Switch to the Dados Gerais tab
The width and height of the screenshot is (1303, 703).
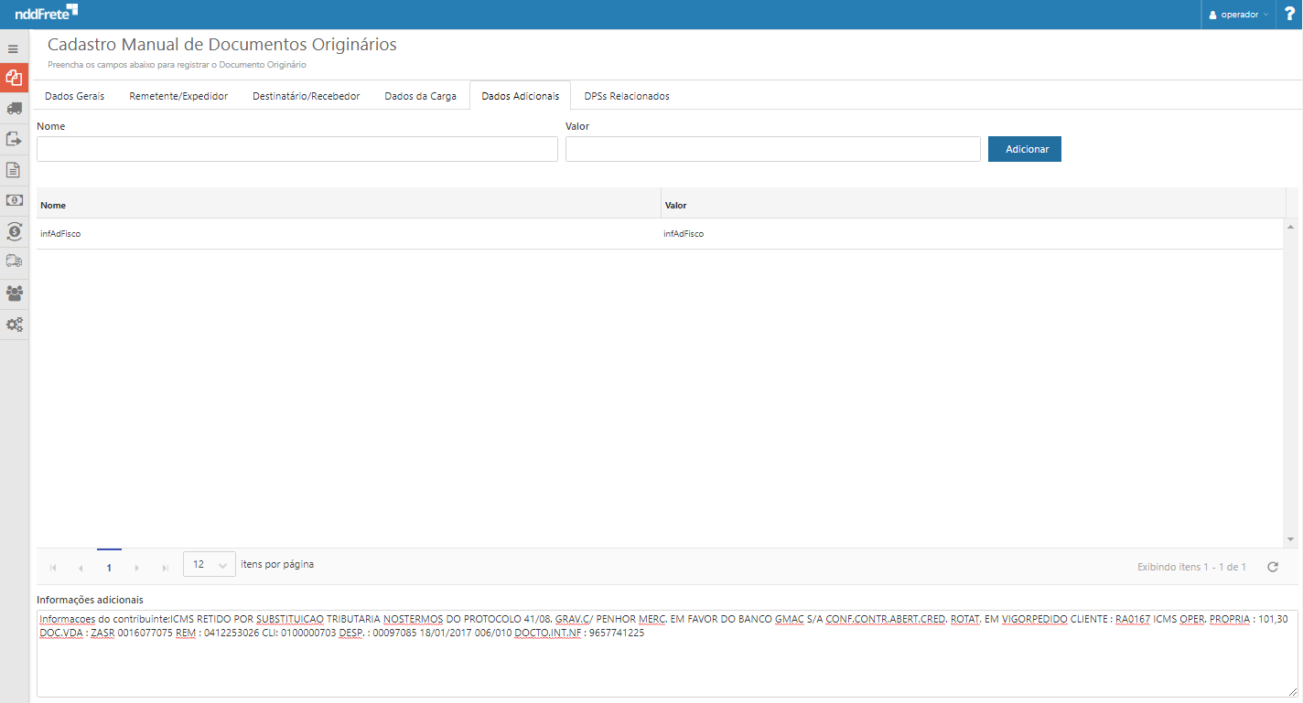coord(74,96)
